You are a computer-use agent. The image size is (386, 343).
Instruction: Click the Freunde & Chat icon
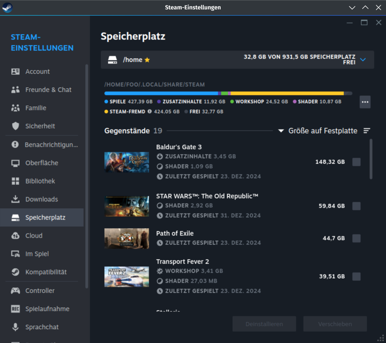point(15,89)
